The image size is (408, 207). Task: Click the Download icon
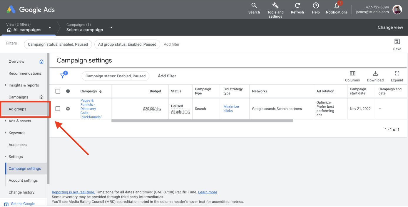coord(375,73)
